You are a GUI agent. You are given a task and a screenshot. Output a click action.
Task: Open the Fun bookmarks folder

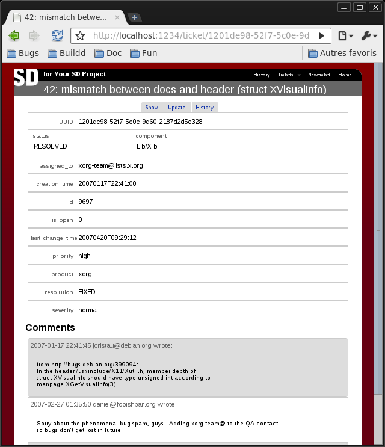point(143,53)
